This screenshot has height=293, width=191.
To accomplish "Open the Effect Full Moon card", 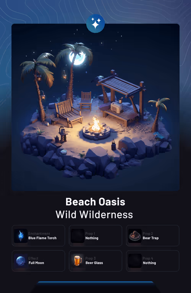I will (x=38, y=261).
